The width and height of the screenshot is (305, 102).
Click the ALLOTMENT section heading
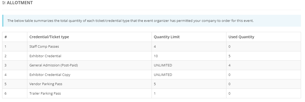20,3
